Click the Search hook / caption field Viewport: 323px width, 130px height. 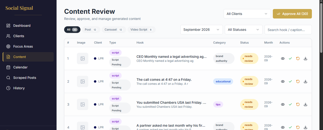click(288, 30)
